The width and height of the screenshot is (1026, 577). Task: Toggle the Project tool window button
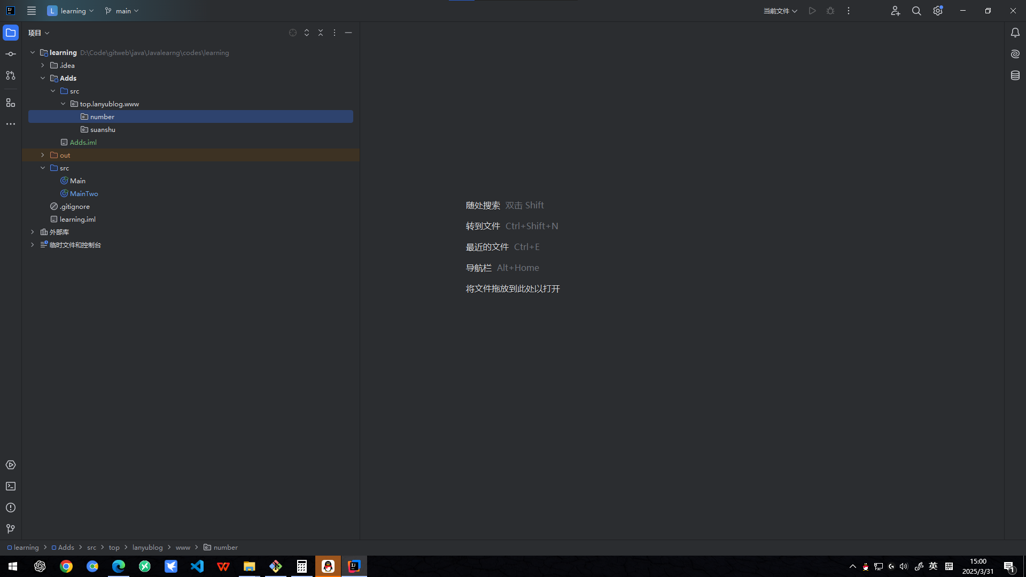click(x=11, y=33)
